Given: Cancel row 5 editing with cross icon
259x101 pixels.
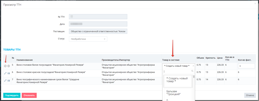Looking at the screenshot, I should [9, 66].
